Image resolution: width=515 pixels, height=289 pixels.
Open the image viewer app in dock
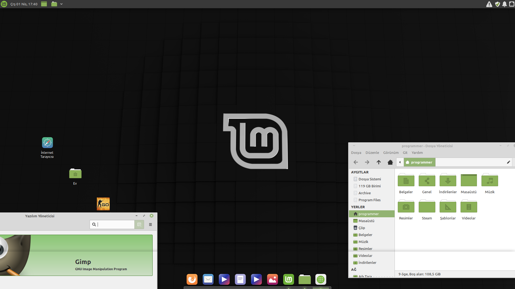273,279
